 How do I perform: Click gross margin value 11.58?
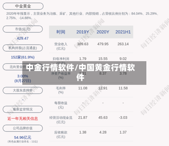[123, 88]
